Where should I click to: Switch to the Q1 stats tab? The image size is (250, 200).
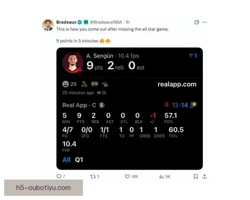point(79,160)
